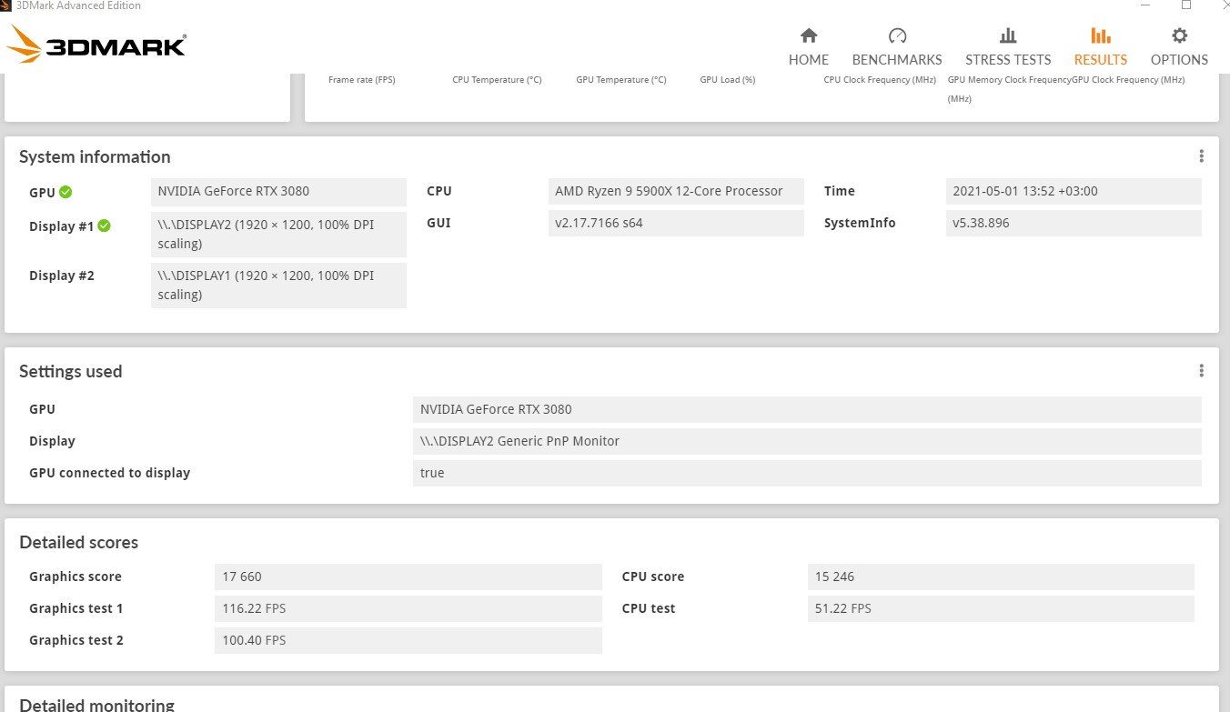Click the Detailed monitoring heading
1230x712 pixels.
click(96, 705)
